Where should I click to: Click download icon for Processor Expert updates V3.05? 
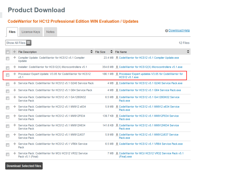[117, 74]
